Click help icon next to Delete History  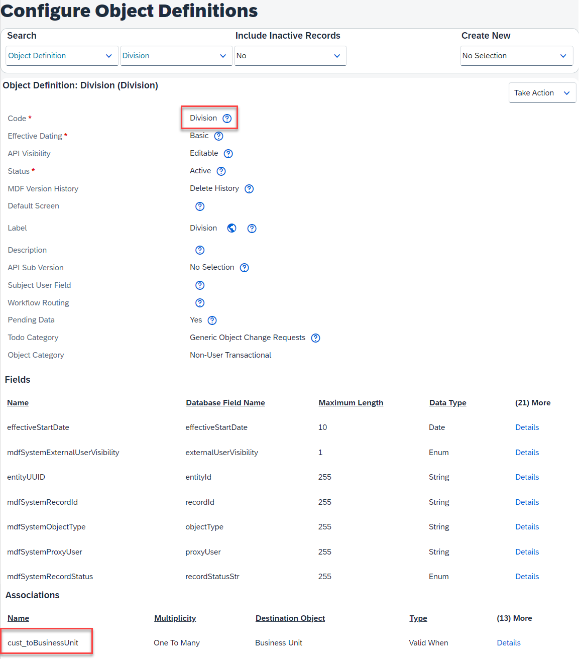point(249,189)
